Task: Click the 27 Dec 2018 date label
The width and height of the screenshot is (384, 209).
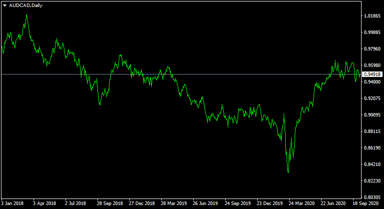Action: tap(142, 203)
